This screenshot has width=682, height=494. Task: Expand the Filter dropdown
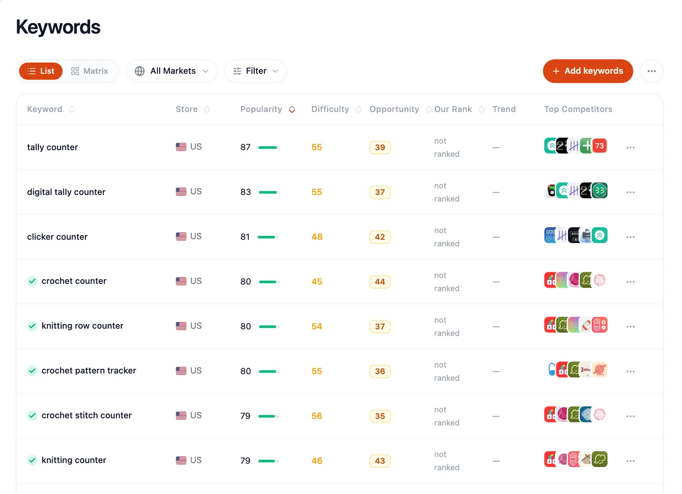click(x=256, y=71)
